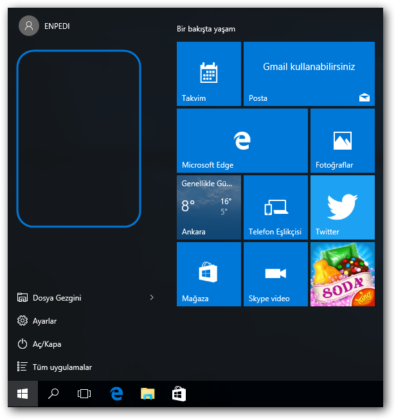Open the Mağaza store tile

pyautogui.click(x=208, y=274)
